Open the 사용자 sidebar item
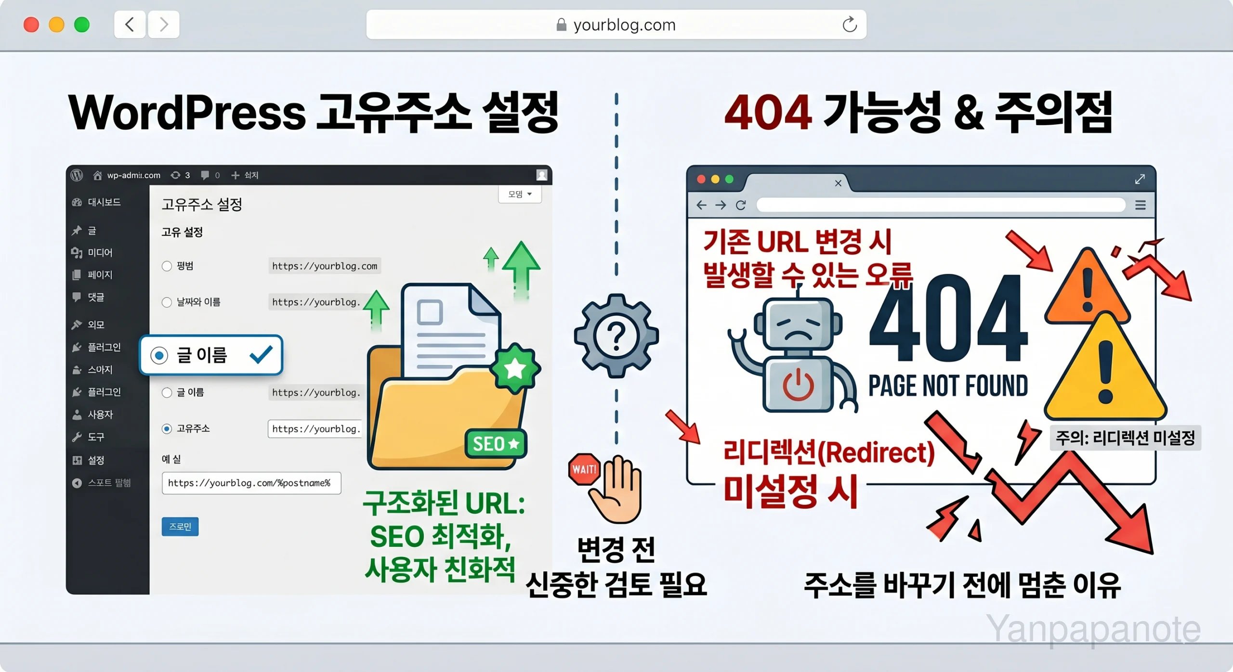Image resolution: width=1233 pixels, height=672 pixels. coord(92,414)
